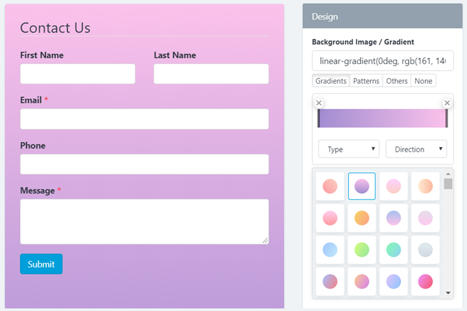
Task: Remove the left gradient color stop
Action: (318, 103)
